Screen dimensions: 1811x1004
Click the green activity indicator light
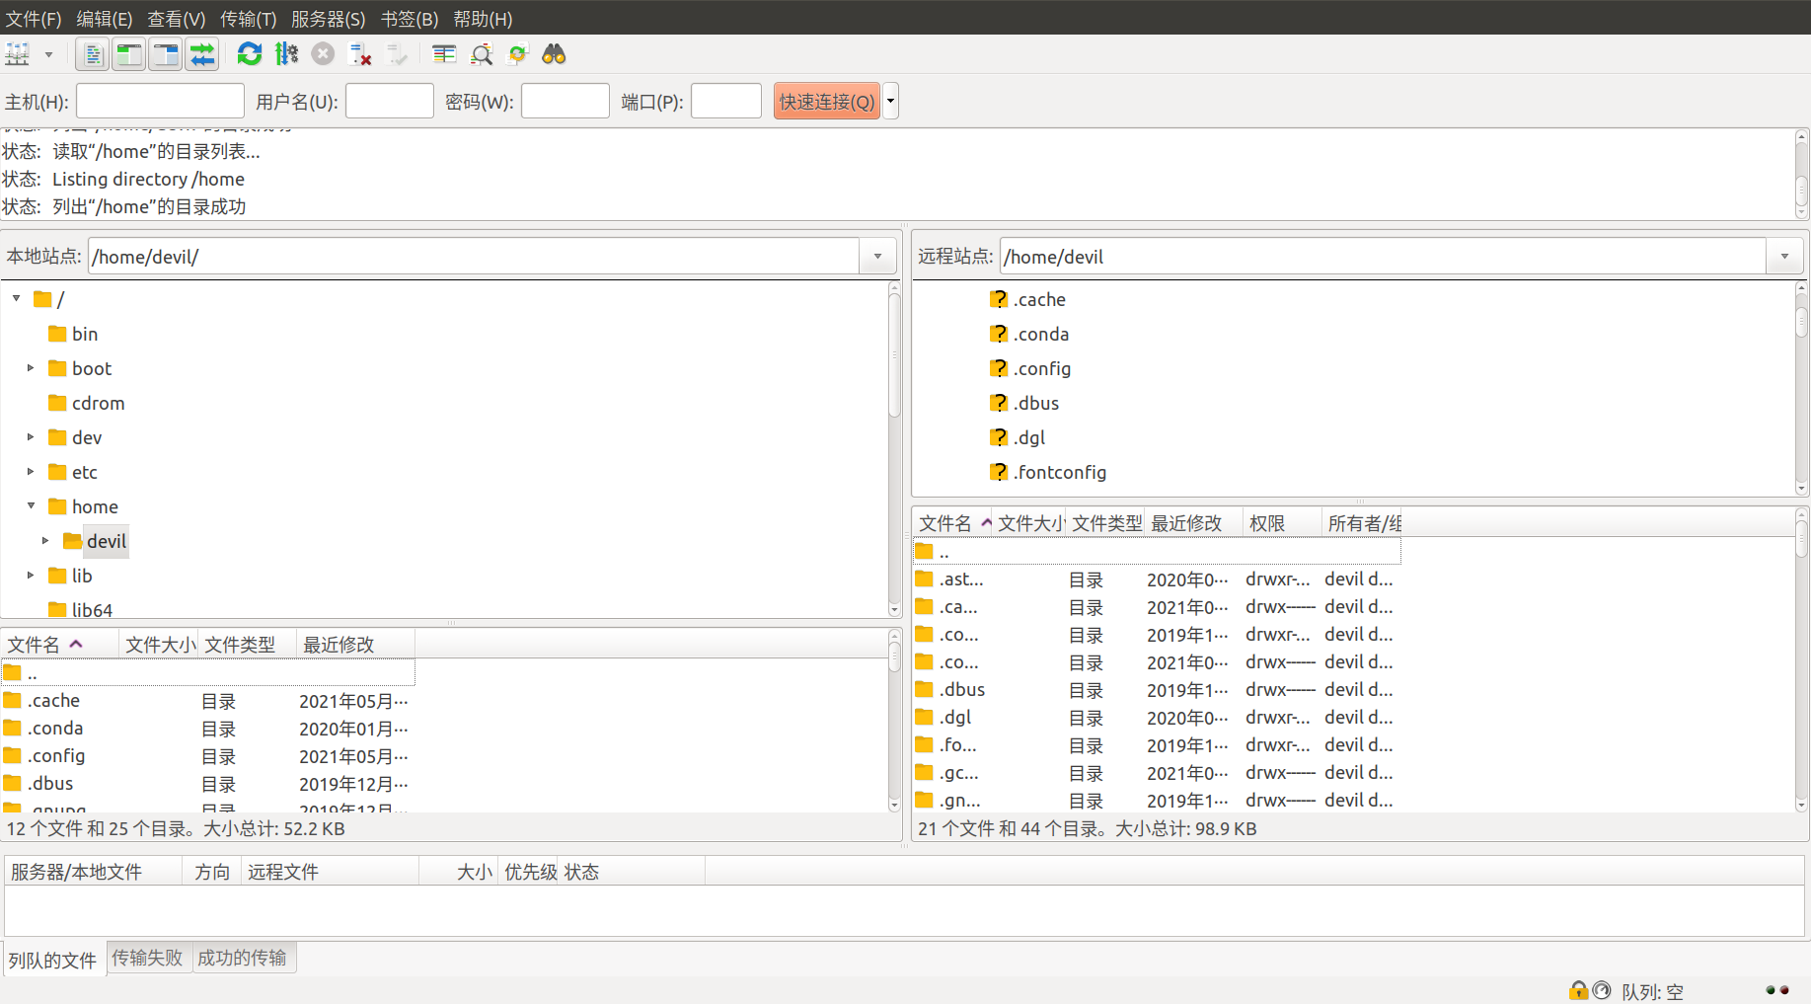pyautogui.click(x=1771, y=990)
